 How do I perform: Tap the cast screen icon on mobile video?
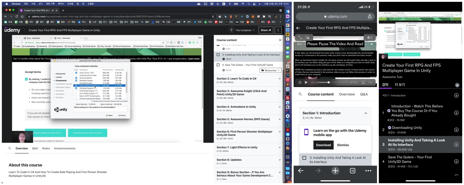point(363,82)
